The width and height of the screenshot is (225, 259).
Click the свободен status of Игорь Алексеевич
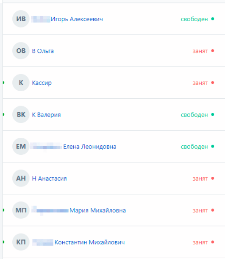point(194,19)
